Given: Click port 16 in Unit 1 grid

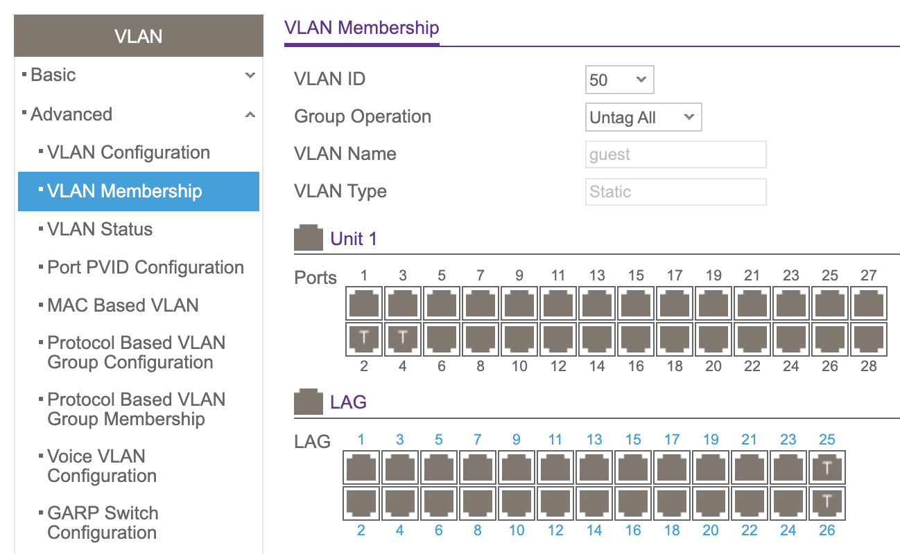Looking at the screenshot, I should (x=636, y=338).
